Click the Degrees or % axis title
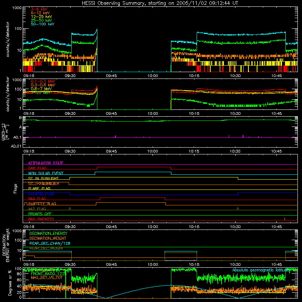 coord(10,283)
